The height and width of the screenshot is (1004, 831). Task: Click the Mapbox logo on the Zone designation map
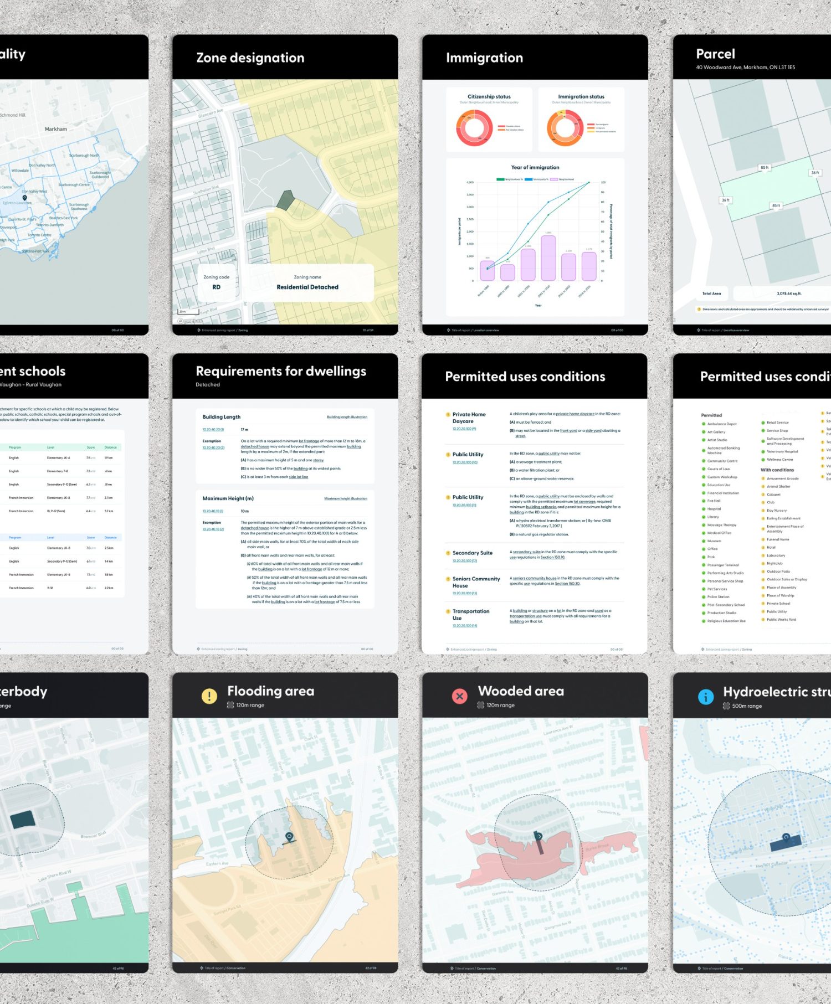[190, 321]
